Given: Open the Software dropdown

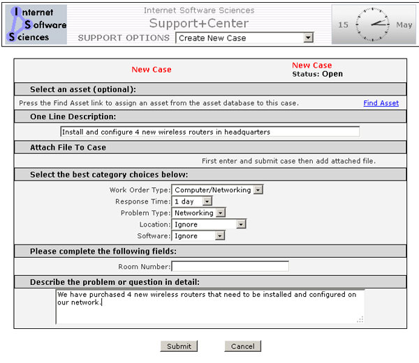Looking at the screenshot, I should click(198, 235).
